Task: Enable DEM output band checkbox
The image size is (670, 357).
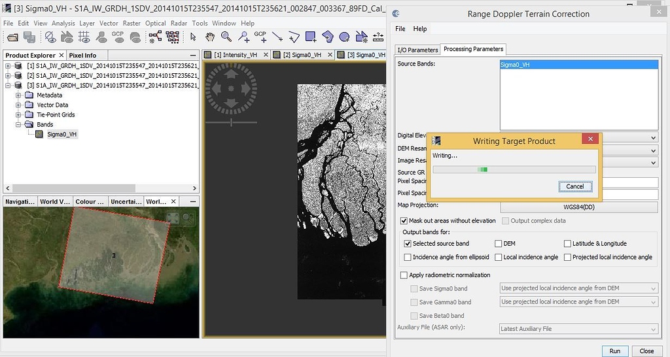Action: point(498,243)
